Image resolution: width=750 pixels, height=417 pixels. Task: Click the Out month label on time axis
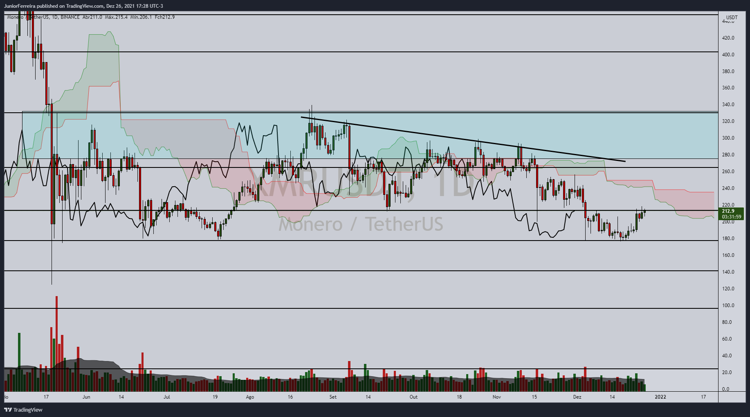[x=413, y=397]
